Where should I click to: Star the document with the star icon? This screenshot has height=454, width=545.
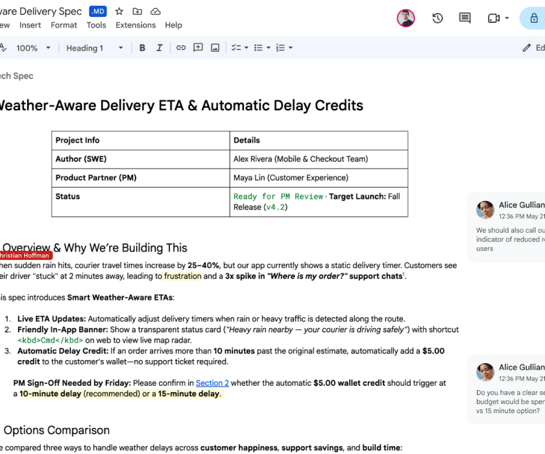point(119,12)
